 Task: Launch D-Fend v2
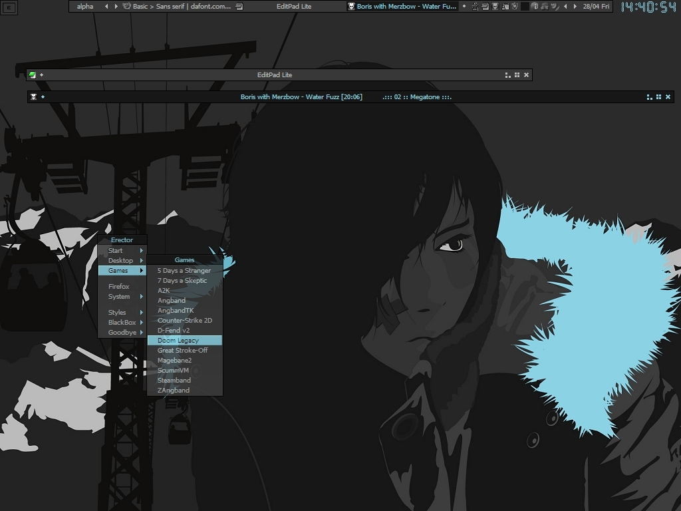(185, 330)
